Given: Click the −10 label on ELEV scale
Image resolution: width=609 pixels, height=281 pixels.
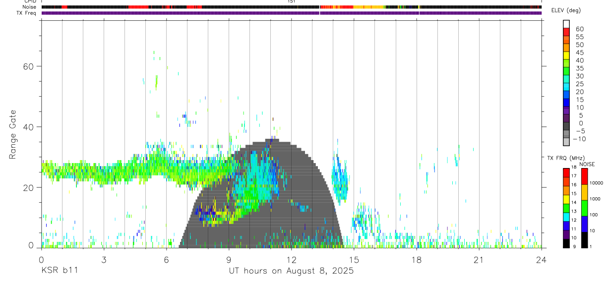Looking at the screenshot, I should coord(579,139).
